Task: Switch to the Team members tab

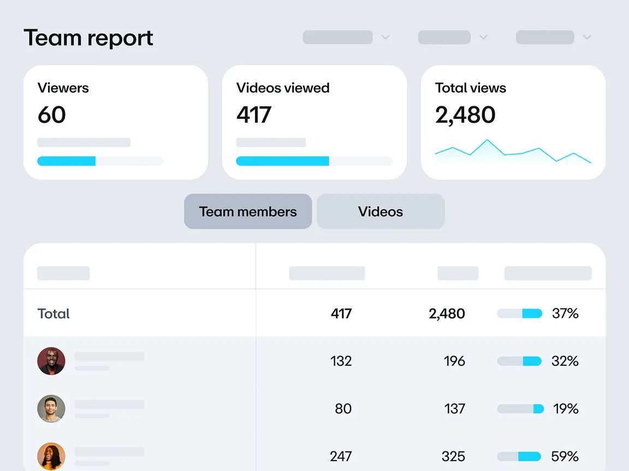Action: pyautogui.click(x=248, y=212)
